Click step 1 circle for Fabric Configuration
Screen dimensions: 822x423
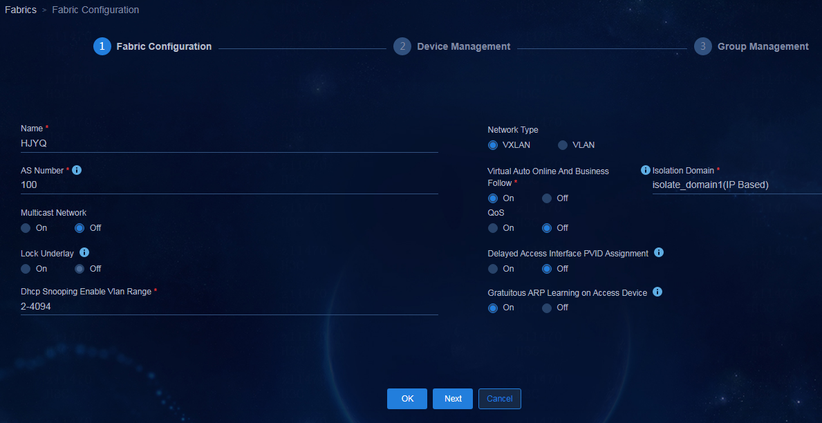(x=102, y=46)
